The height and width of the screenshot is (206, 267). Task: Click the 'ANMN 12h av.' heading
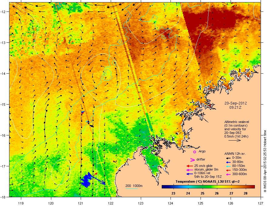click(x=235, y=154)
